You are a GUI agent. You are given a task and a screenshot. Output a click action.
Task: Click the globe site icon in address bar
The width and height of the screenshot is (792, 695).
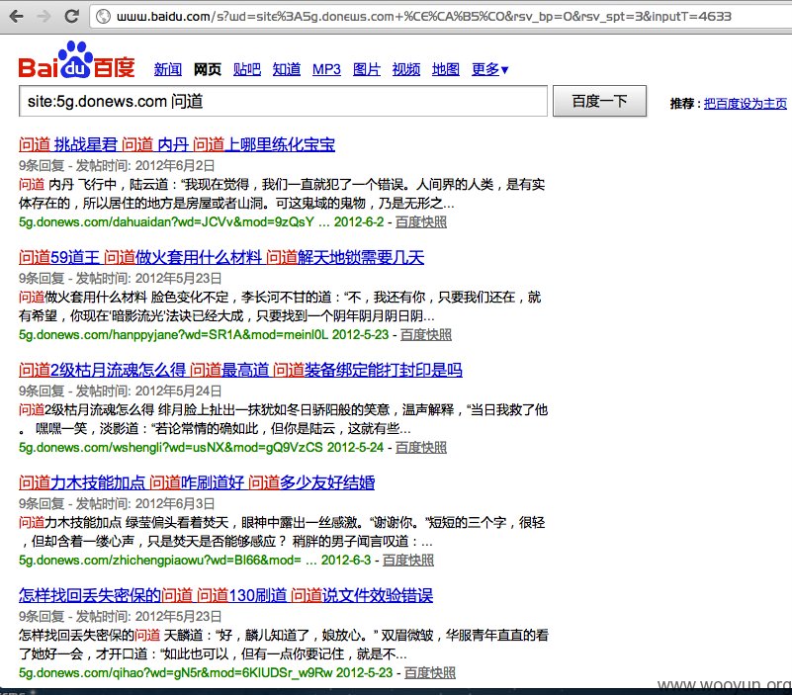(x=103, y=17)
